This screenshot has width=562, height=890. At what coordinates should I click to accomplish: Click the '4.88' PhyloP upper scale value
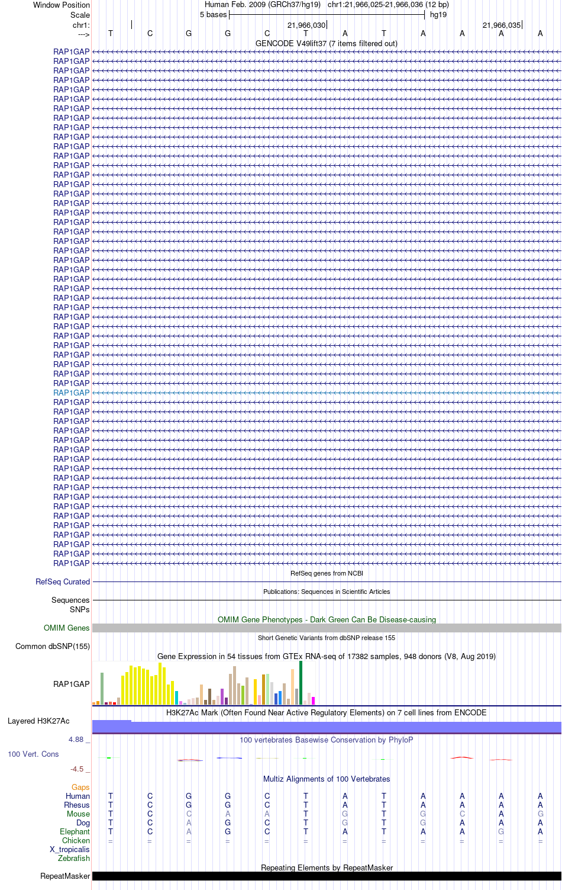[76, 740]
